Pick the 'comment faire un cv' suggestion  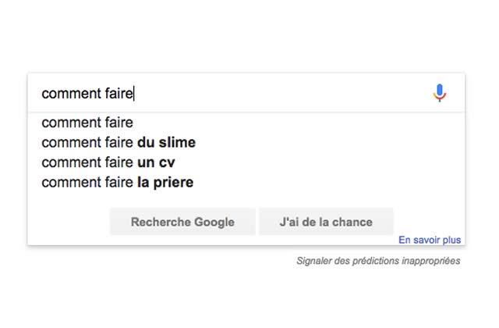pyautogui.click(x=113, y=162)
